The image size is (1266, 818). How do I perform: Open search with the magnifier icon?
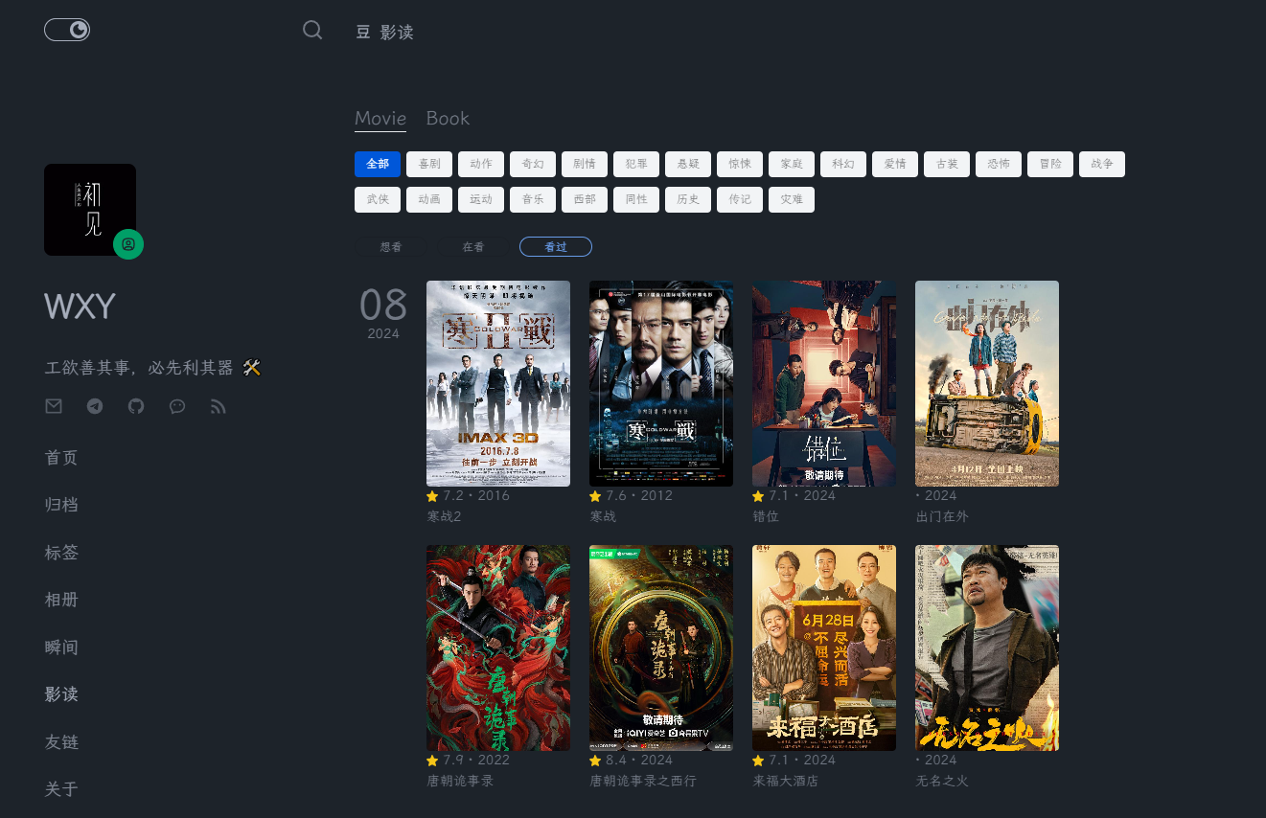tap(312, 31)
